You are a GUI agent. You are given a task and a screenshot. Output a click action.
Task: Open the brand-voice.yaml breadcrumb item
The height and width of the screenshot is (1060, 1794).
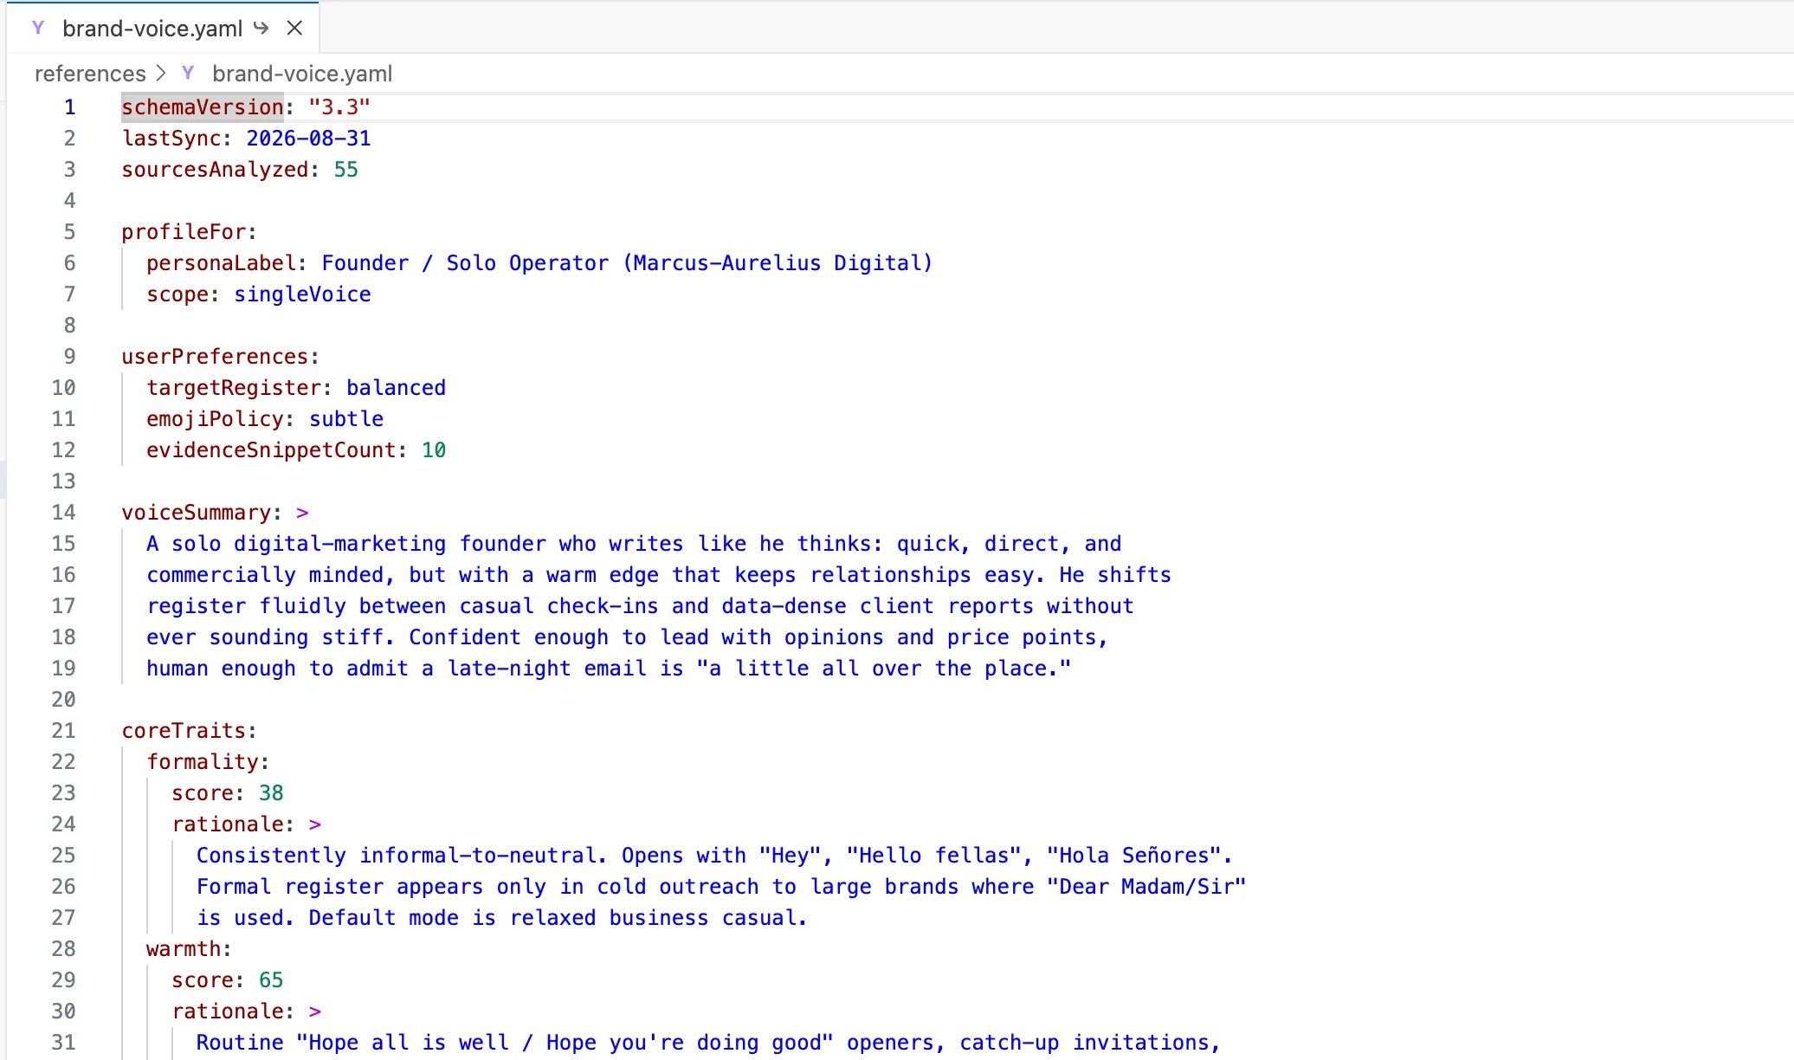[302, 74]
